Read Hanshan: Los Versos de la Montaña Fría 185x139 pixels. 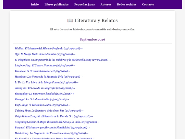point(49,77)
